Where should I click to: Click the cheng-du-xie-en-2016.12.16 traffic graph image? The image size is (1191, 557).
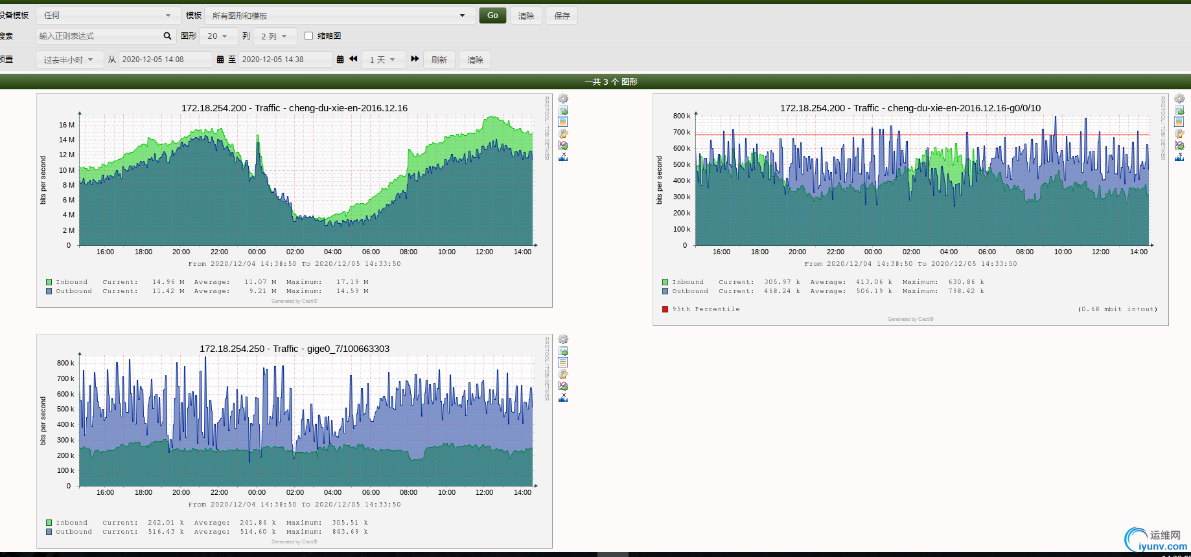294,201
